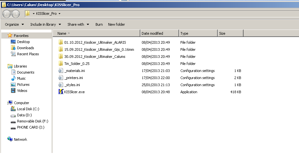Click the folder icon in address bar
Viewport: 299px width, 161px height.
tap(28, 13)
